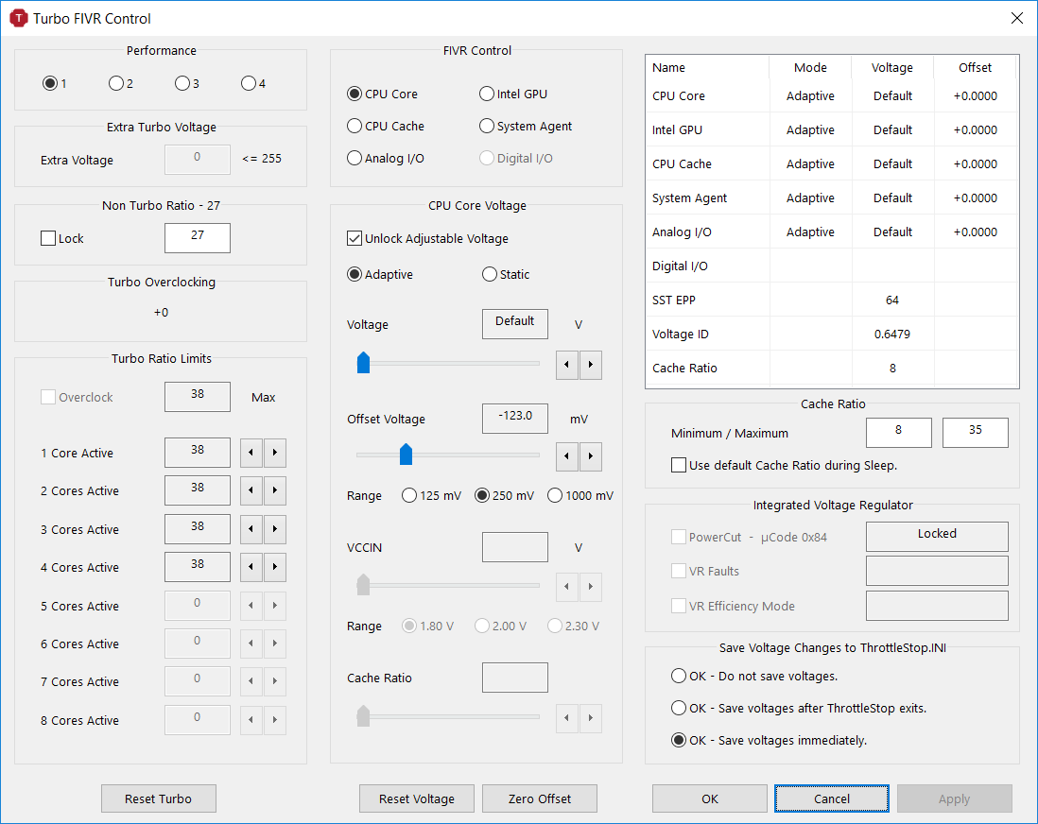Decrease the 2 Cores Active ratio arrow
Image resolution: width=1038 pixels, height=824 pixels.
[251, 491]
